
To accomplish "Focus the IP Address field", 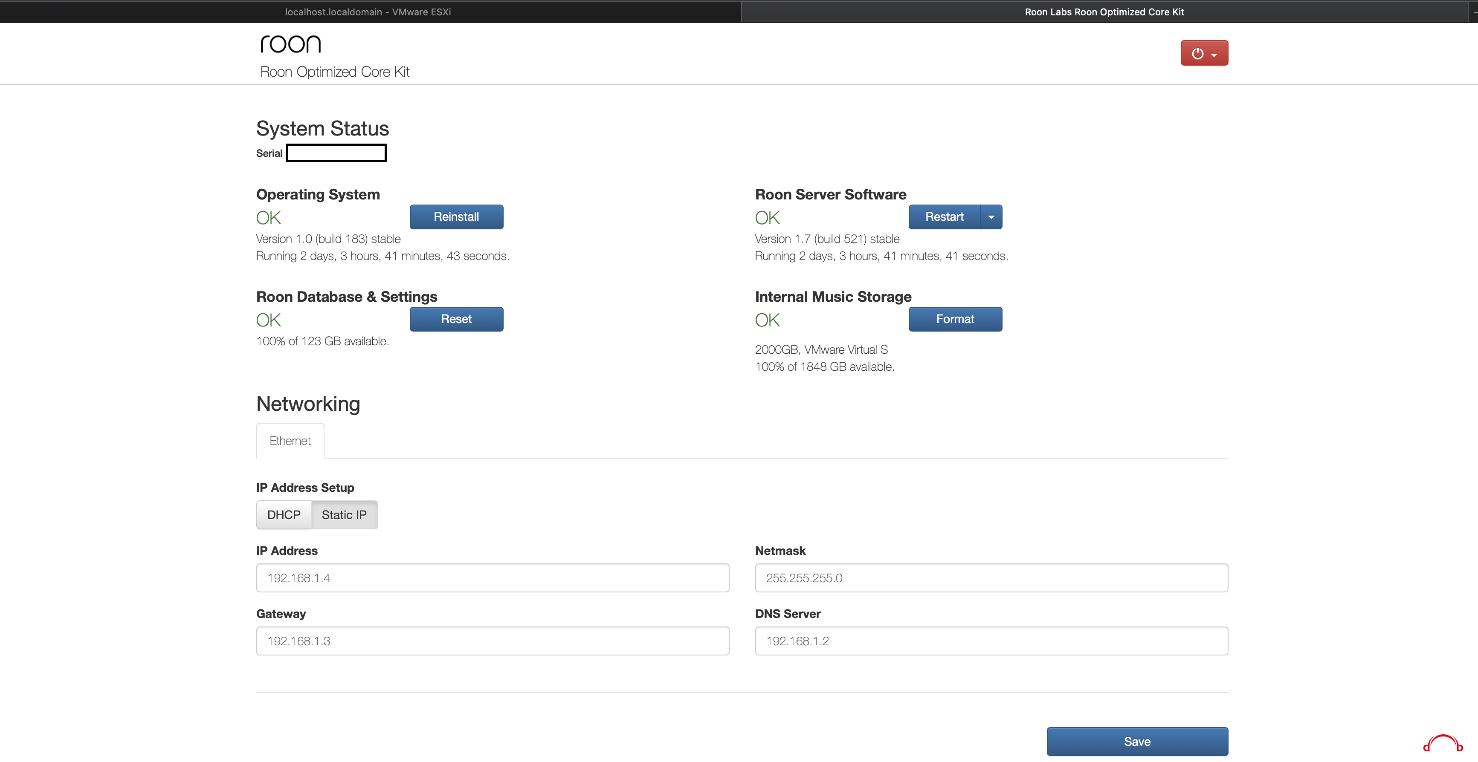I will (x=492, y=577).
